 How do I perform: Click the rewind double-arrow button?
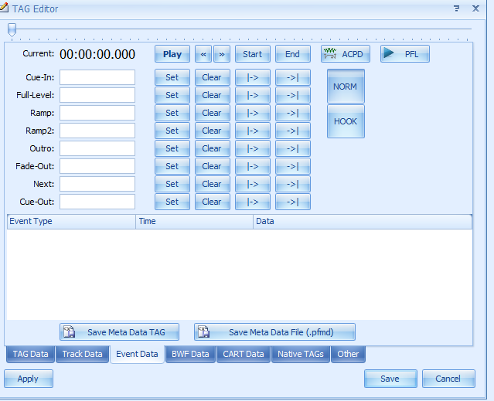(204, 54)
